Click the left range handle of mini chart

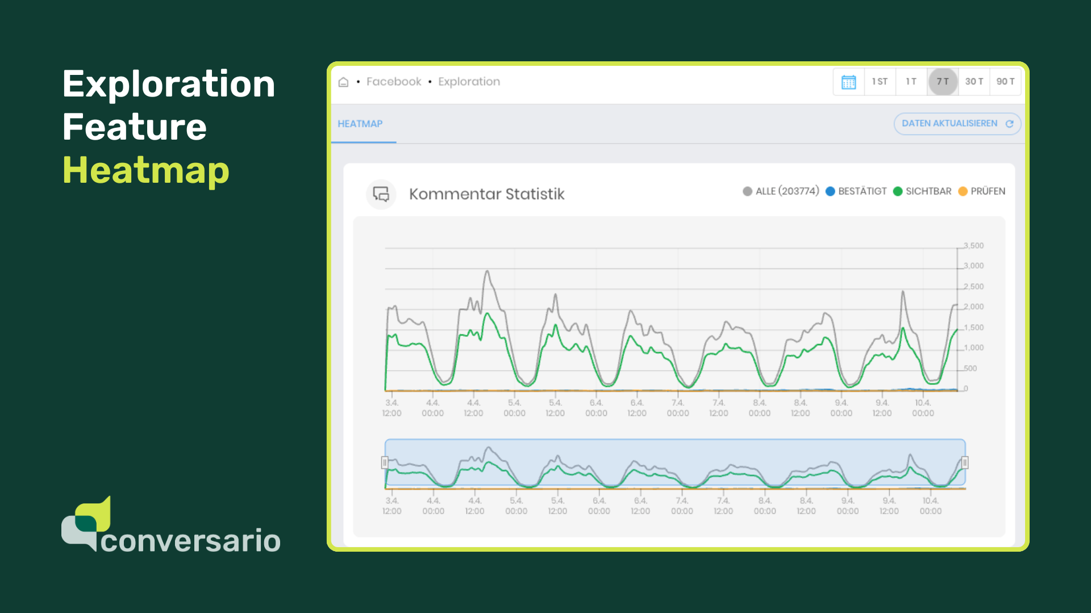point(385,463)
